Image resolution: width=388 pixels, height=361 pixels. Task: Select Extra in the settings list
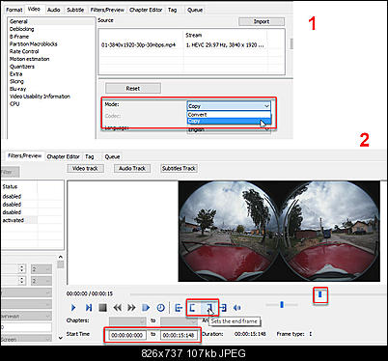(x=15, y=74)
